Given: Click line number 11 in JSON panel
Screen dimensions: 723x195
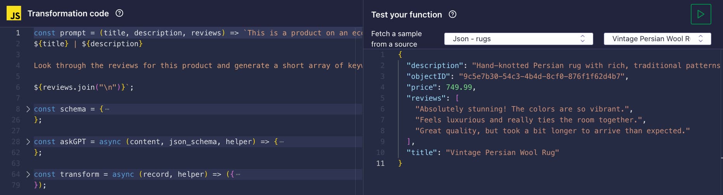Looking at the screenshot, I should click(x=380, y=164).
